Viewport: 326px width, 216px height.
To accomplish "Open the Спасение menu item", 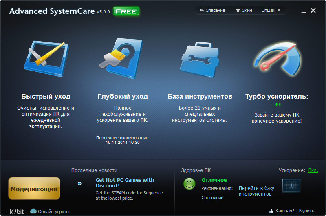I will [212, 10].
